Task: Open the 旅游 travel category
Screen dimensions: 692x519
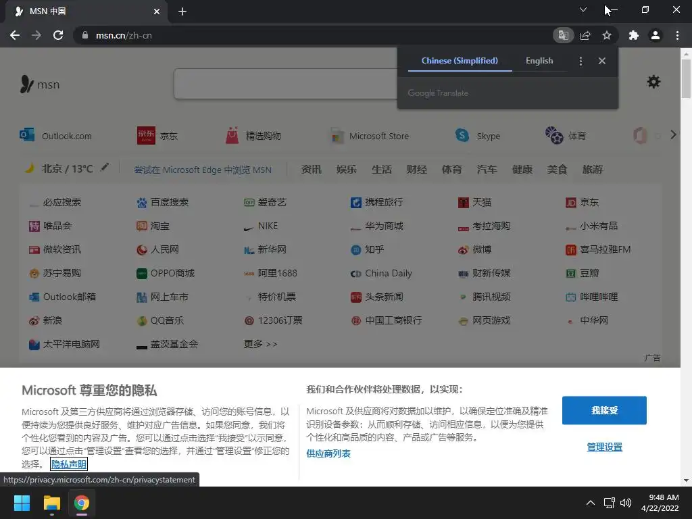Action: click(x=592, y=170)
